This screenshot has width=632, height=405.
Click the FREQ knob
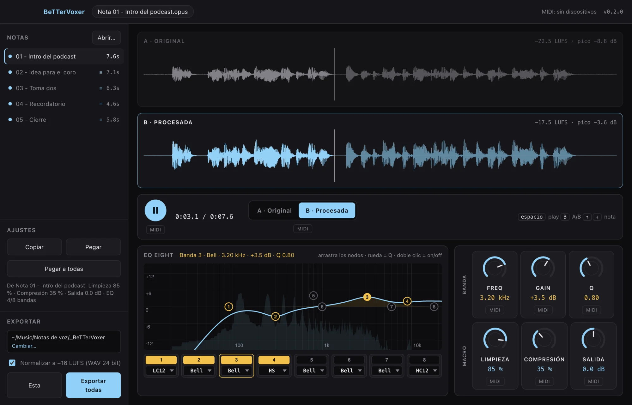pos(495,268)
